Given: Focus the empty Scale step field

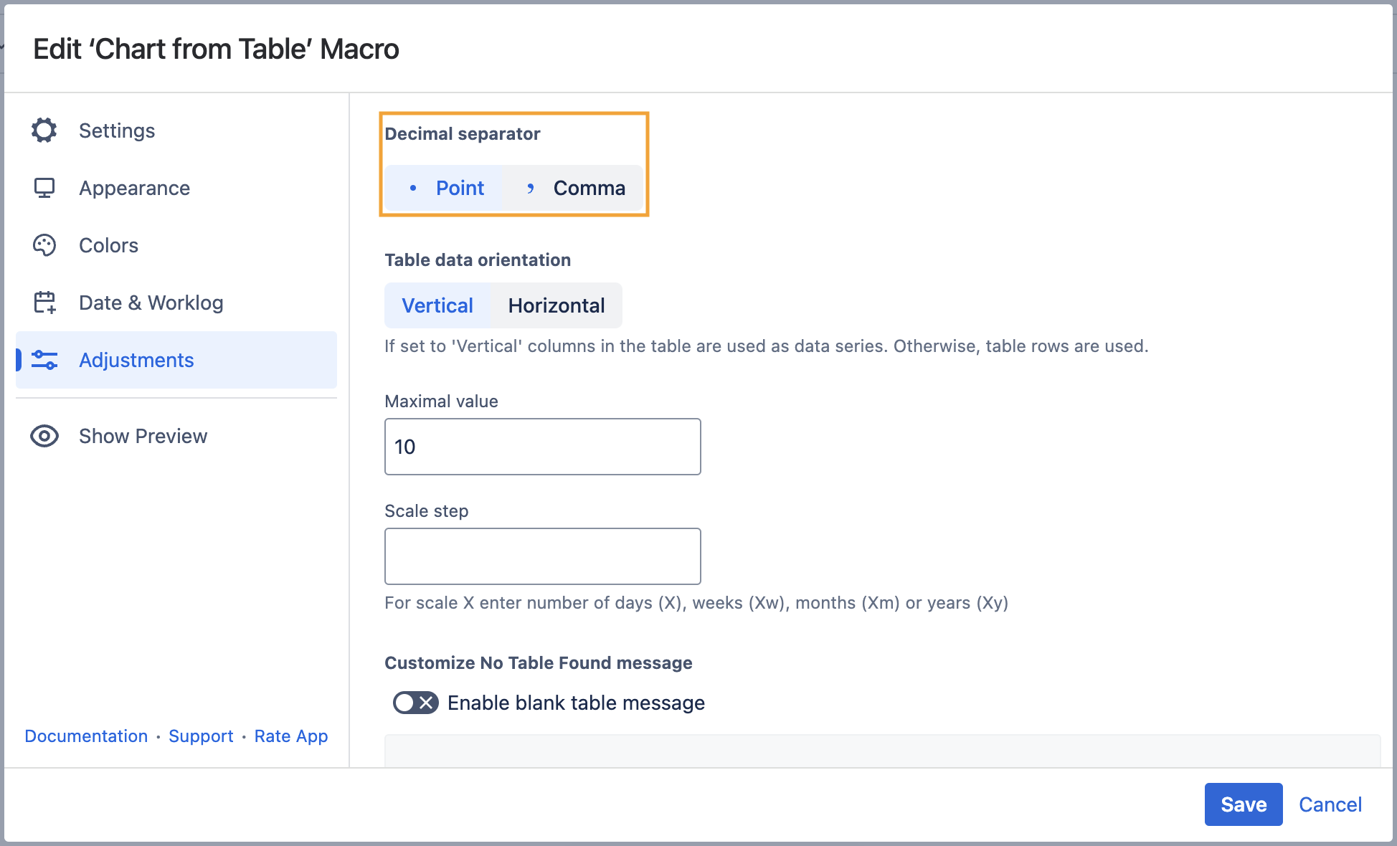Looking at the screenshot, I should point(542,556).
